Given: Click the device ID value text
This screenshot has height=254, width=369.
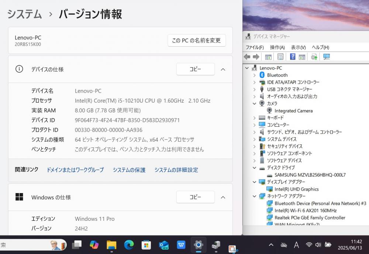Looking at the screenshot, I should (127, 120).
